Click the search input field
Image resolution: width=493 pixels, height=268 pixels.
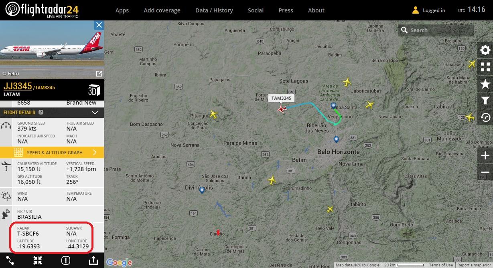(x=436, y=30)
